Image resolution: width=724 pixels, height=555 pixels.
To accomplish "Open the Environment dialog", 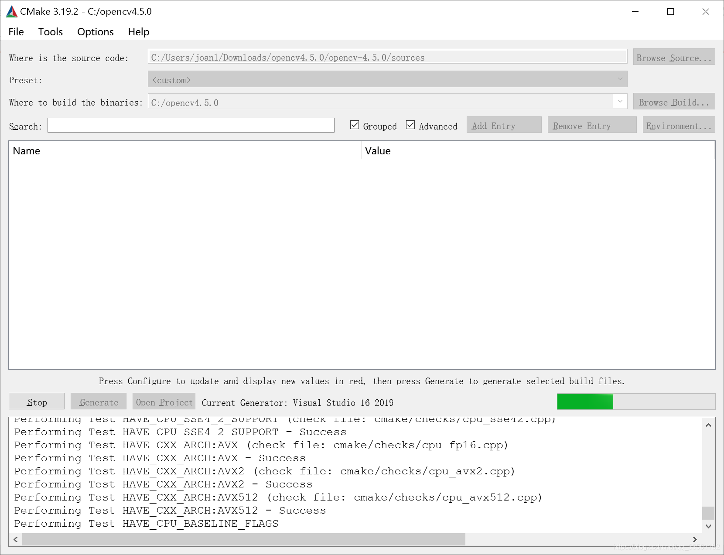I will click(x=679, y=126).
